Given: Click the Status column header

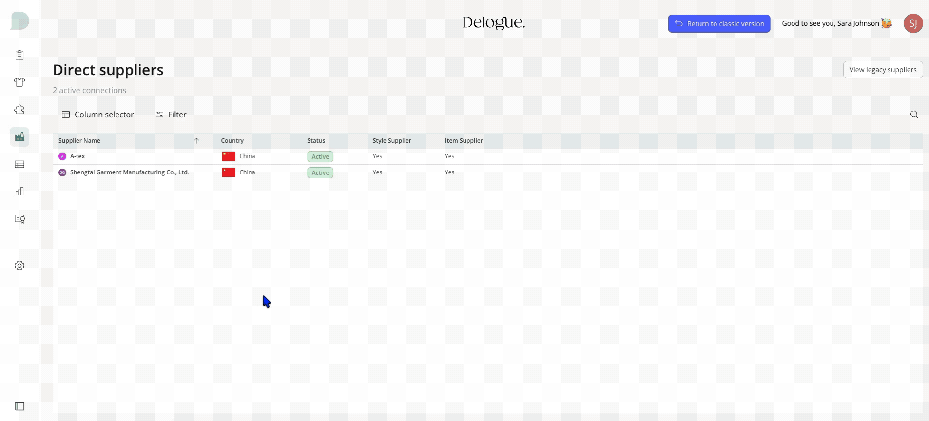Looking at the screenshot, I should click(316, 141).
